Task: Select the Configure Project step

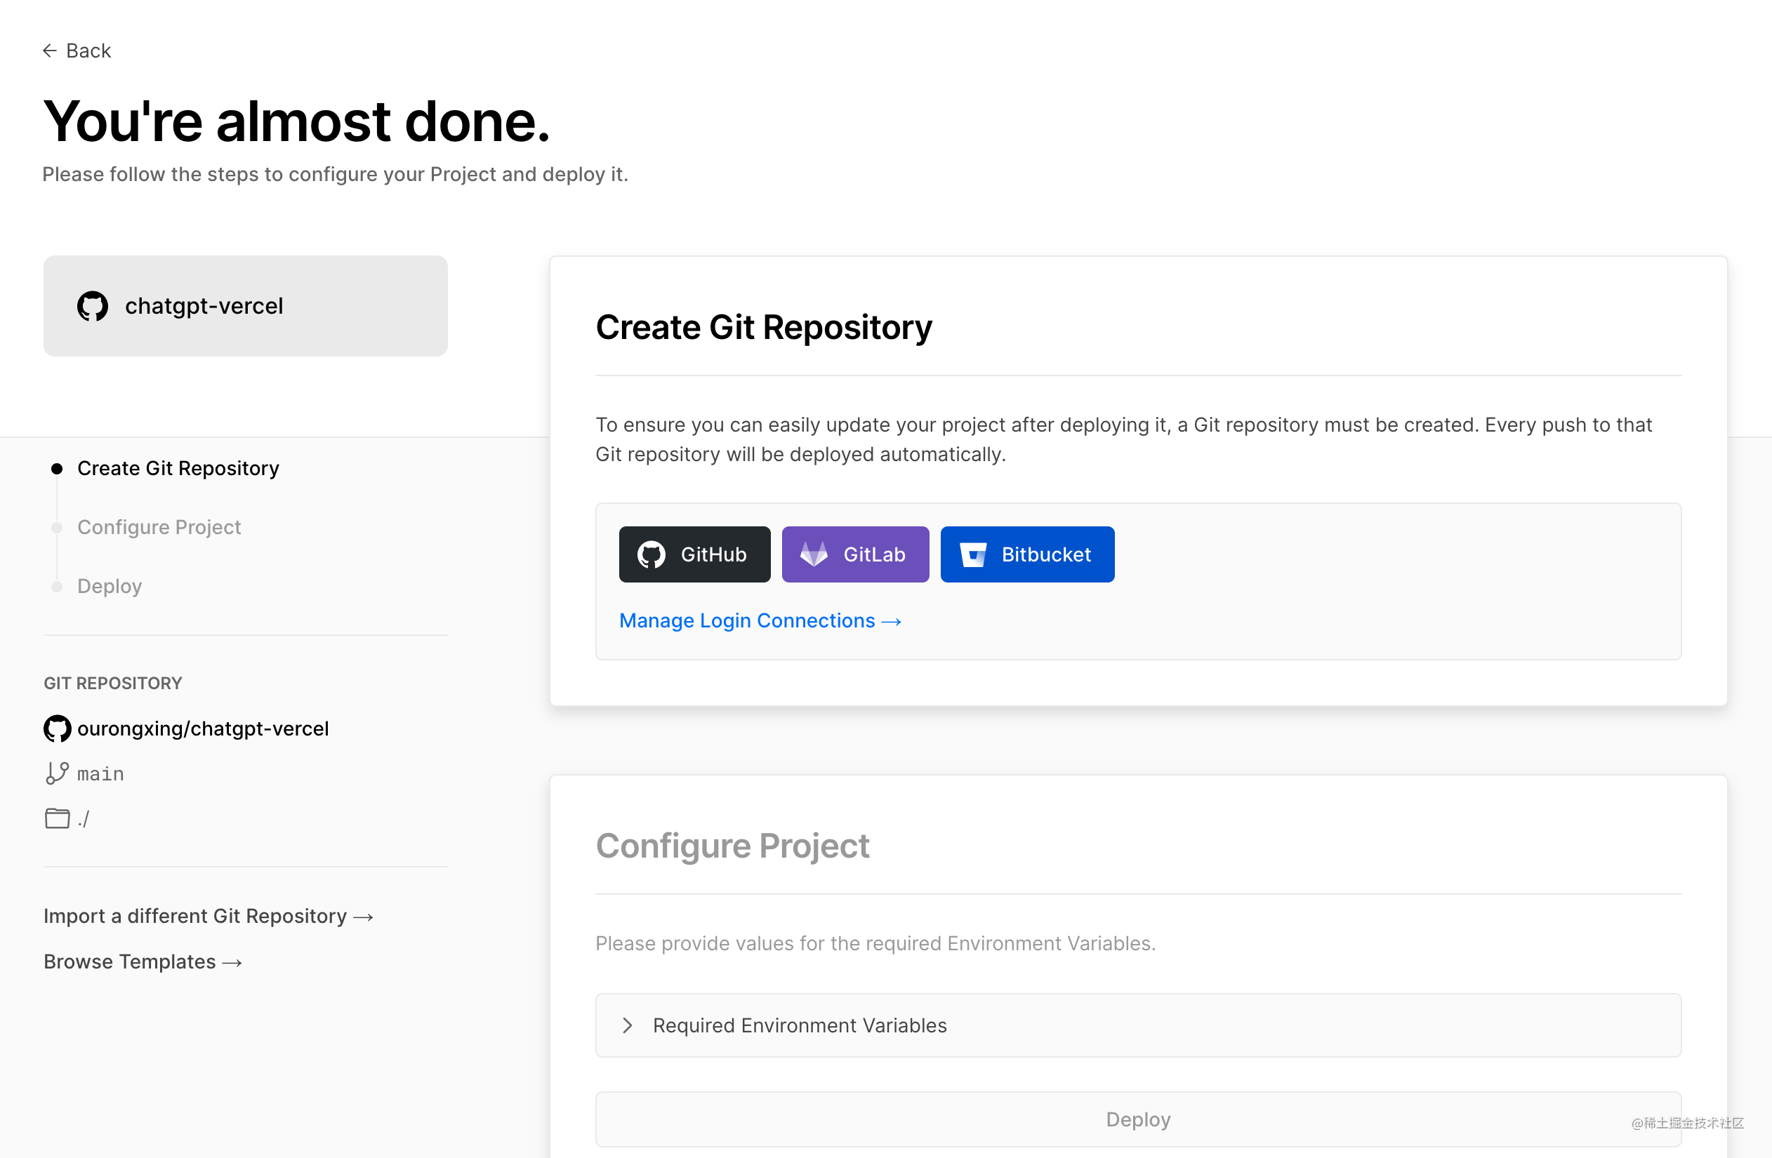Action: [159, 527]
